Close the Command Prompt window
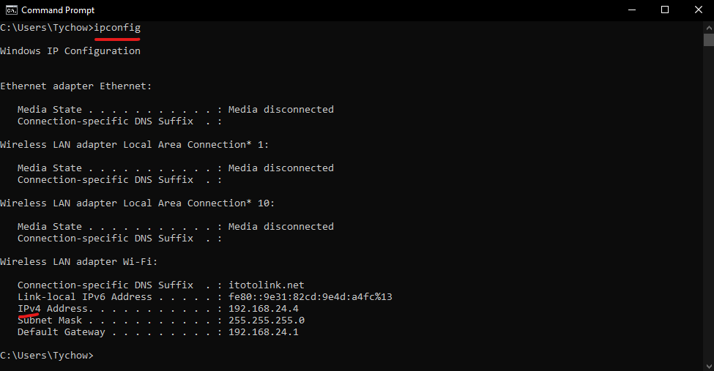 coord(698,10)
